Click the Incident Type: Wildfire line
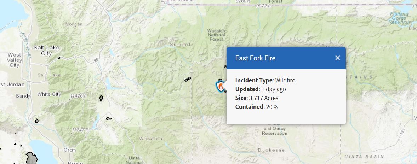Viewport: 417px width, 164px height. coord(265,80)
